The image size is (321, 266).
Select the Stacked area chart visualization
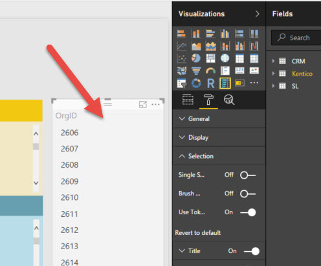click(x=210, y=46)
